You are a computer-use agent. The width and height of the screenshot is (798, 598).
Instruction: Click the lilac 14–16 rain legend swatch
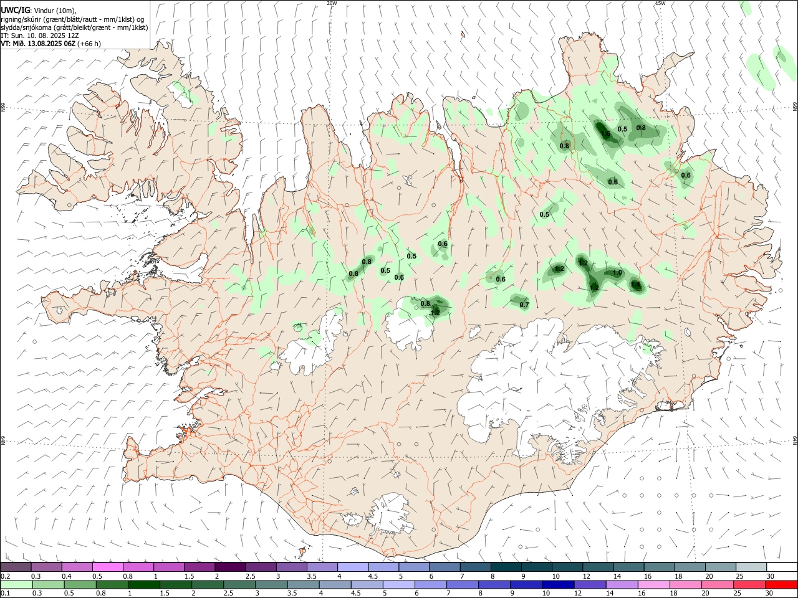[x=622, y=584]
